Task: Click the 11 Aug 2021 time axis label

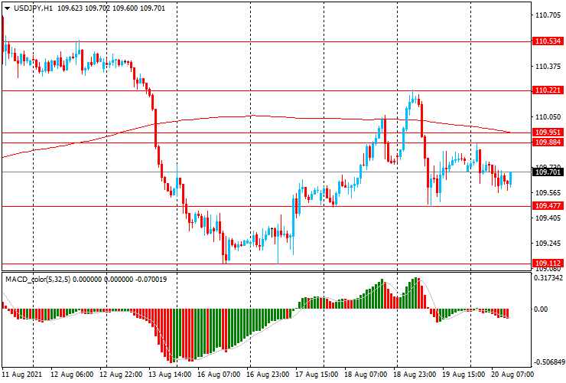Action: click(21, 374)
